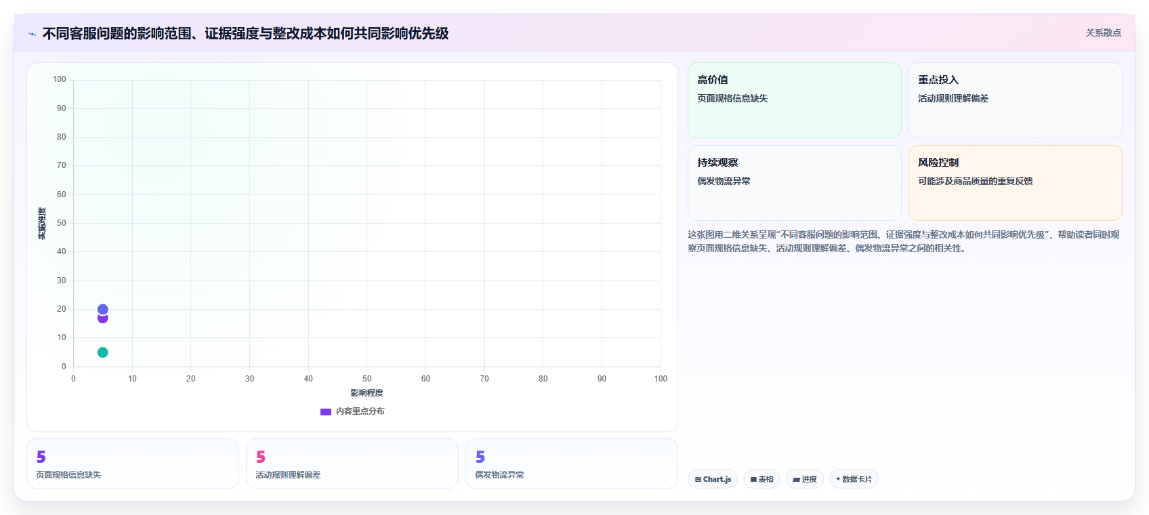Click 可能涉及商品质量的重复反馈 text

tap(975, 181)
